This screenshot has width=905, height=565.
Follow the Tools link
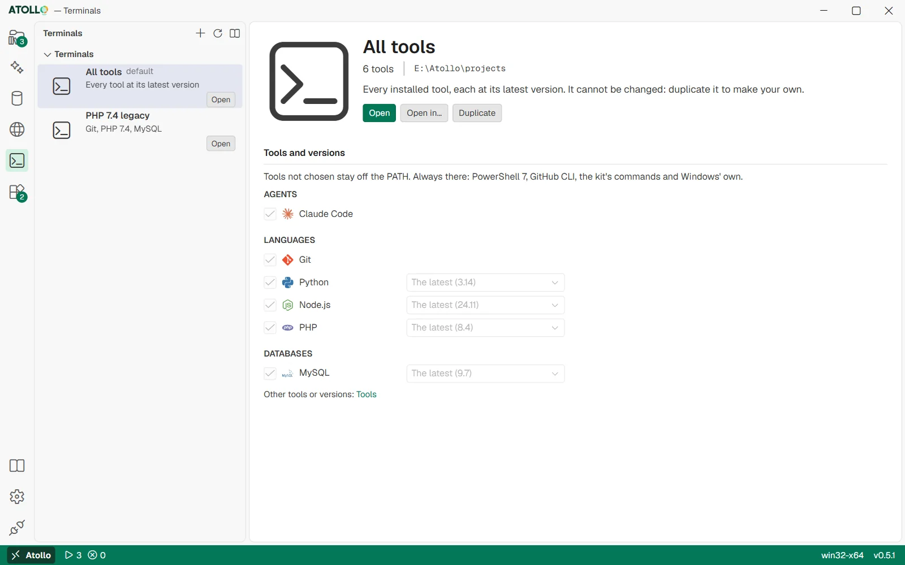[x=367, y=394]
